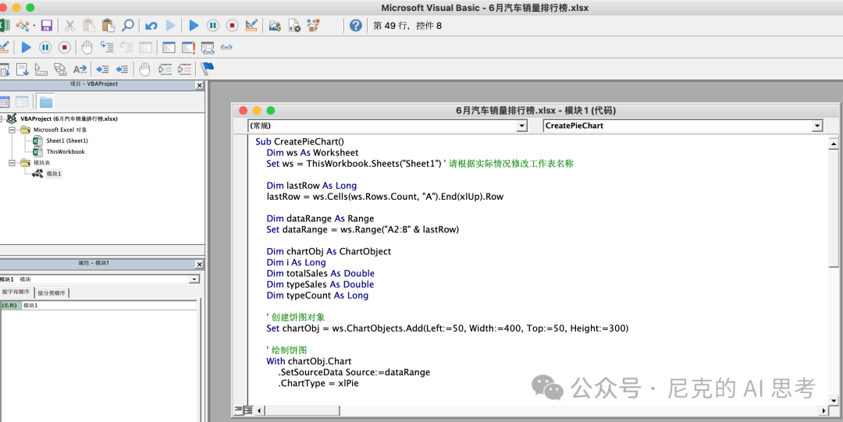Open the Properties Window icon

pos(294,25)
